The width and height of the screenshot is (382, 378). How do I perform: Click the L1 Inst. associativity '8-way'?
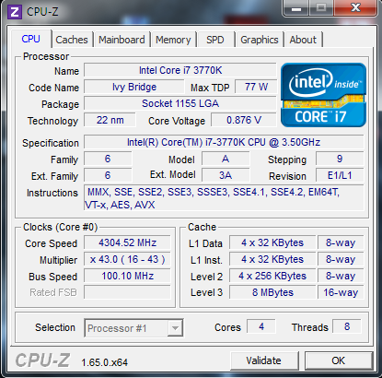pyautogui.click(x=341, y=259)
